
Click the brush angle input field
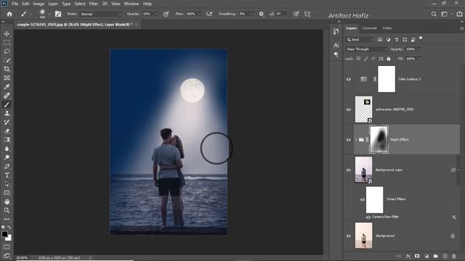(282, 14)
